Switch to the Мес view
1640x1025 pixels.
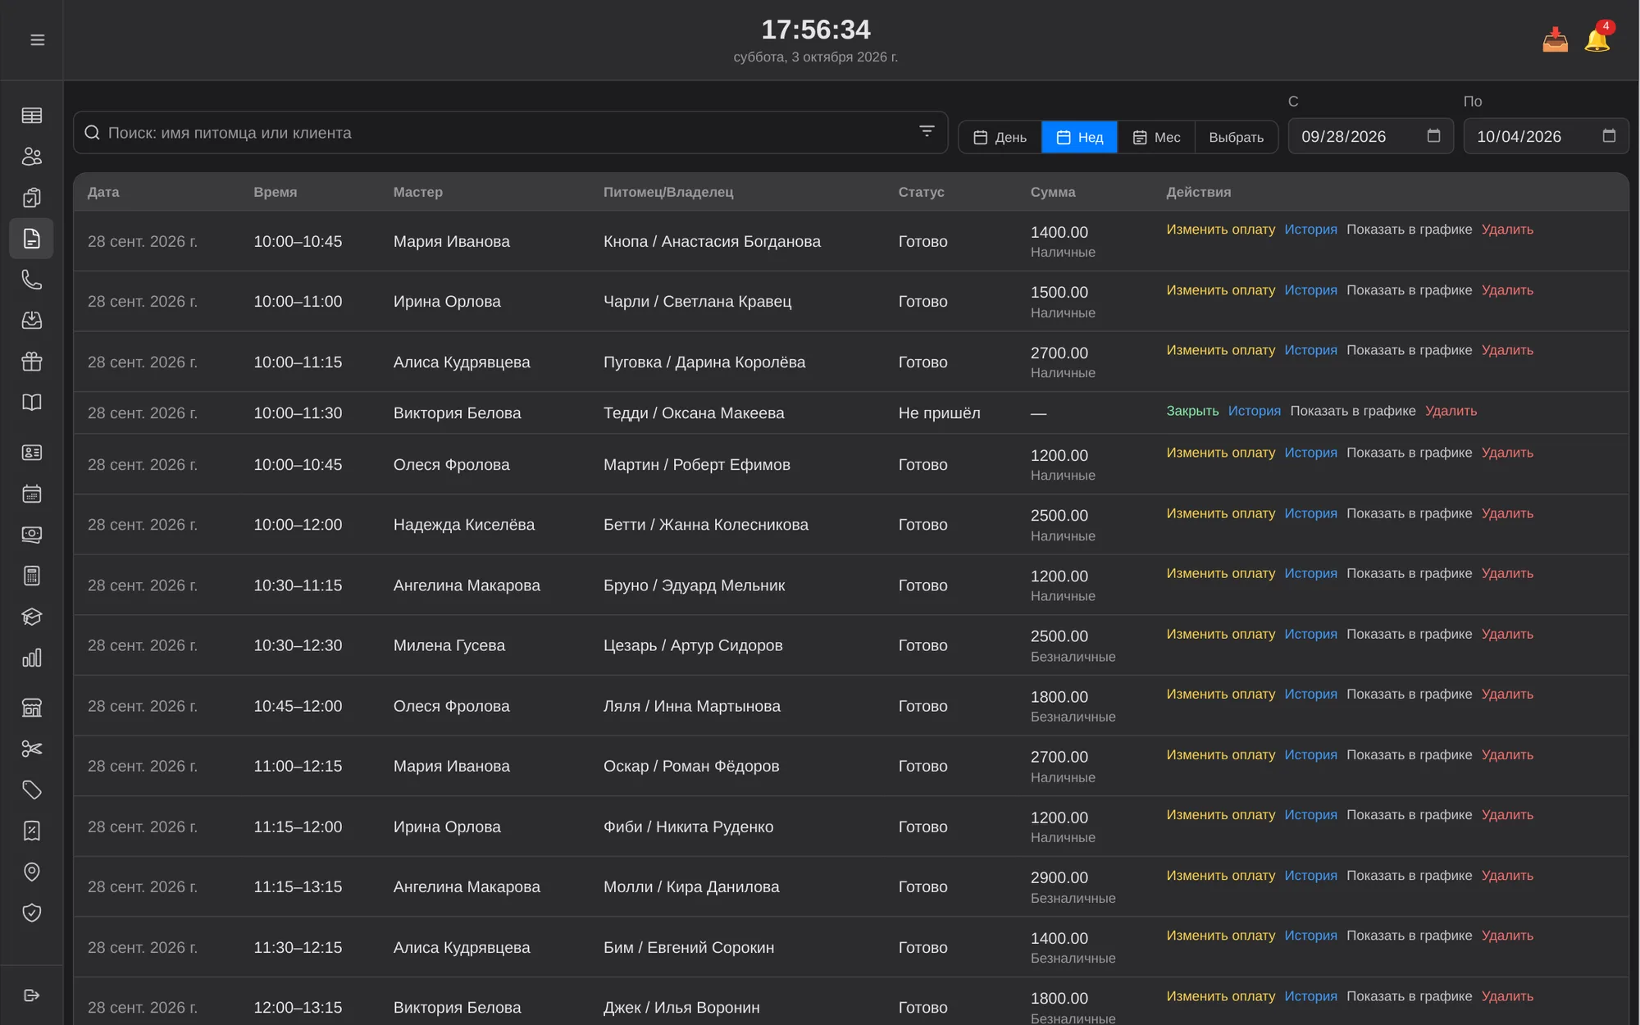point(1156,137)
